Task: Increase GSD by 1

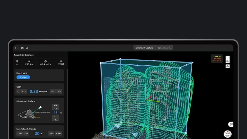Action: 59,91
